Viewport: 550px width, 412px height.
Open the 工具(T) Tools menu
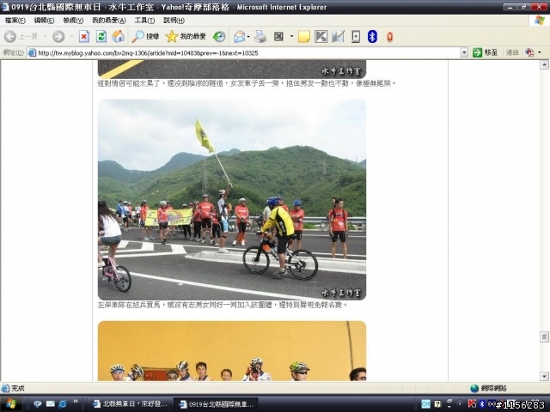(x=144, y=21)
